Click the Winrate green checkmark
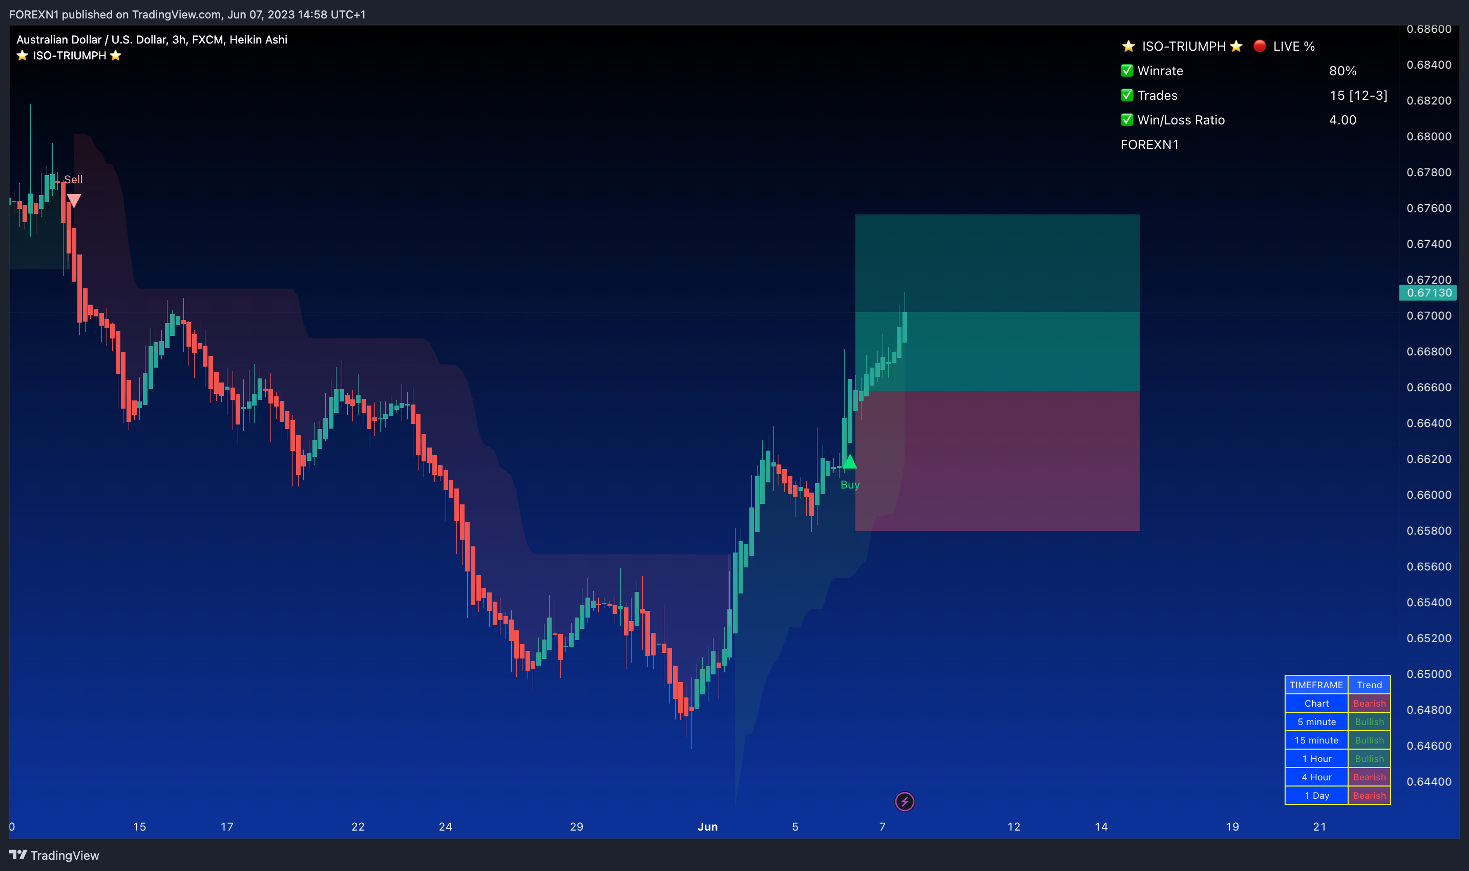 click(1127, 71)
